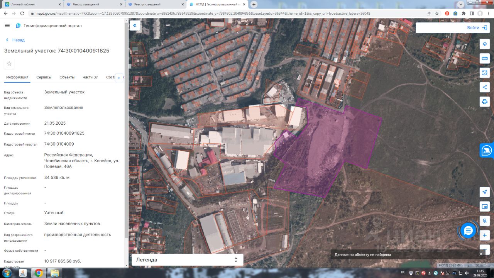Select the text производственная деятельность

(x=78, y=234)
